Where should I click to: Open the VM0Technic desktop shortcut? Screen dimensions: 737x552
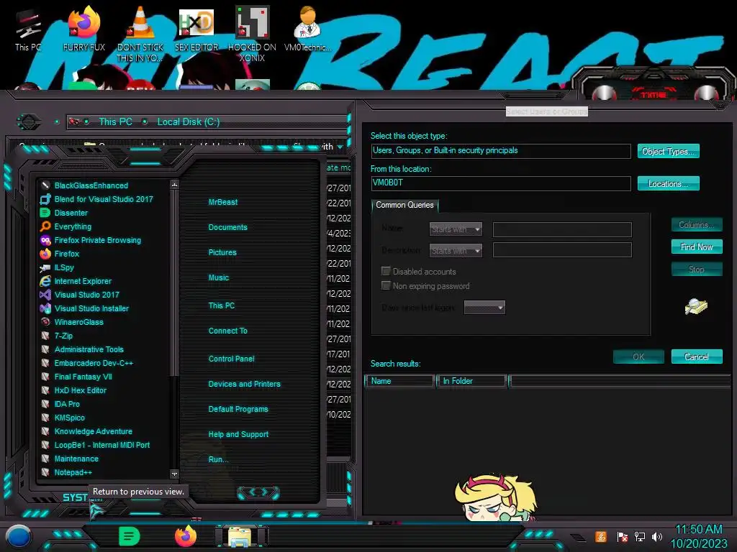point(307,29)
